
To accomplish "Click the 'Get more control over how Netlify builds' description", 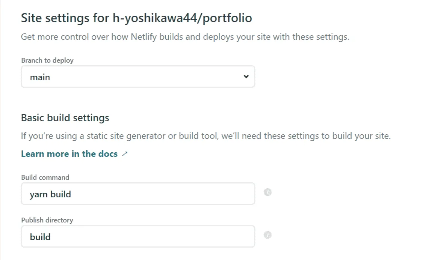I will pyautogui.click(x=185, y=37).
